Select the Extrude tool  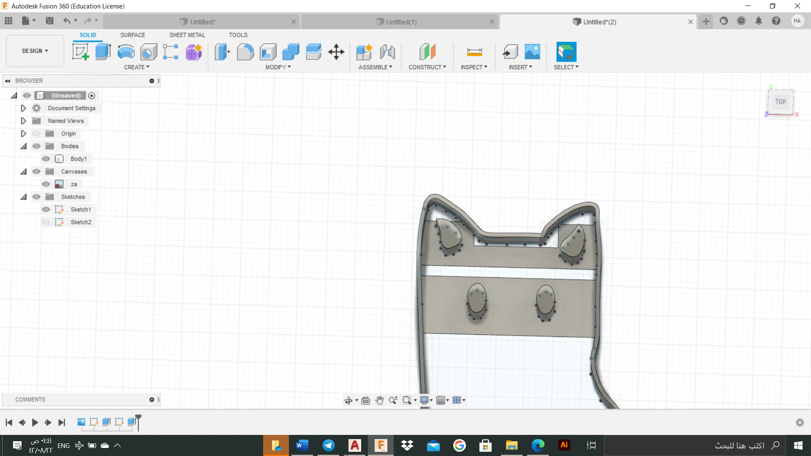103,52
